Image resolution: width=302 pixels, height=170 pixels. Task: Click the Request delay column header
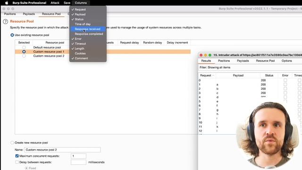129,42
